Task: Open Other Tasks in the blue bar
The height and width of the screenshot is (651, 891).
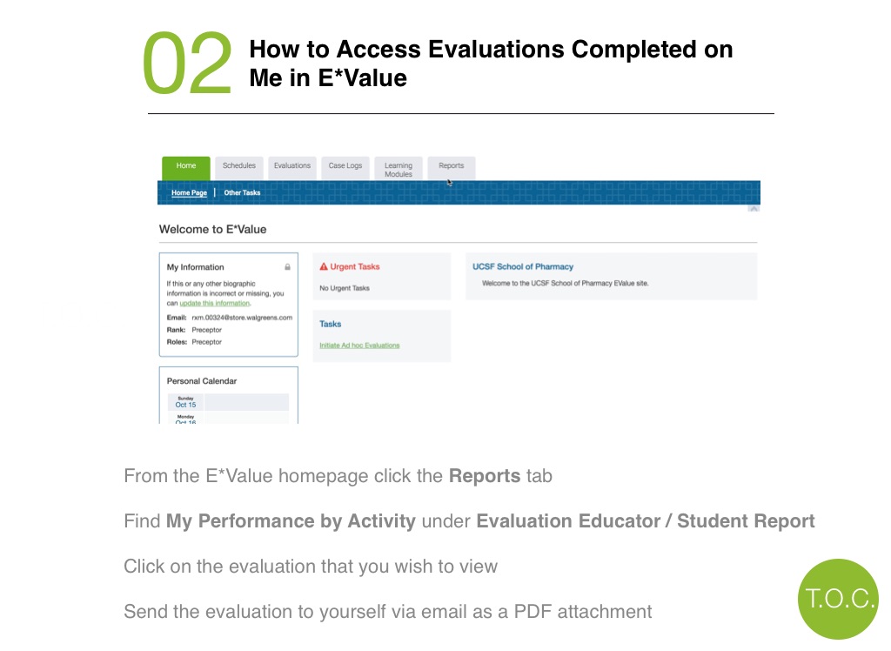Action: click(x=242, y=192)
